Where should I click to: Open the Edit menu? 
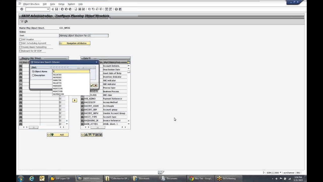(44, 4)
